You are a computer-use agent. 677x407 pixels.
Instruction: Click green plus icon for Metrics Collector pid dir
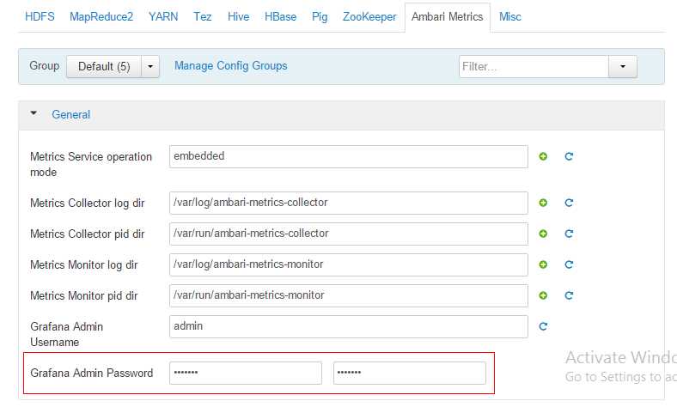pyautogui.click(x=543, y=234)
